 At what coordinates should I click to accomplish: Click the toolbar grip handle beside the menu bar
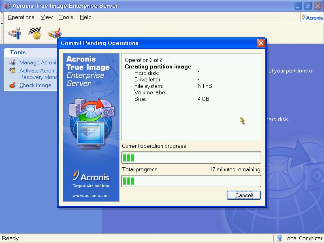(2, 17)
